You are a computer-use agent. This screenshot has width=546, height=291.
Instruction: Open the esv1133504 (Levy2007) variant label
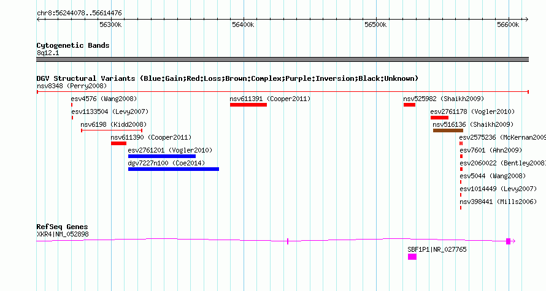pyautogui.click(x=110, y=111)
